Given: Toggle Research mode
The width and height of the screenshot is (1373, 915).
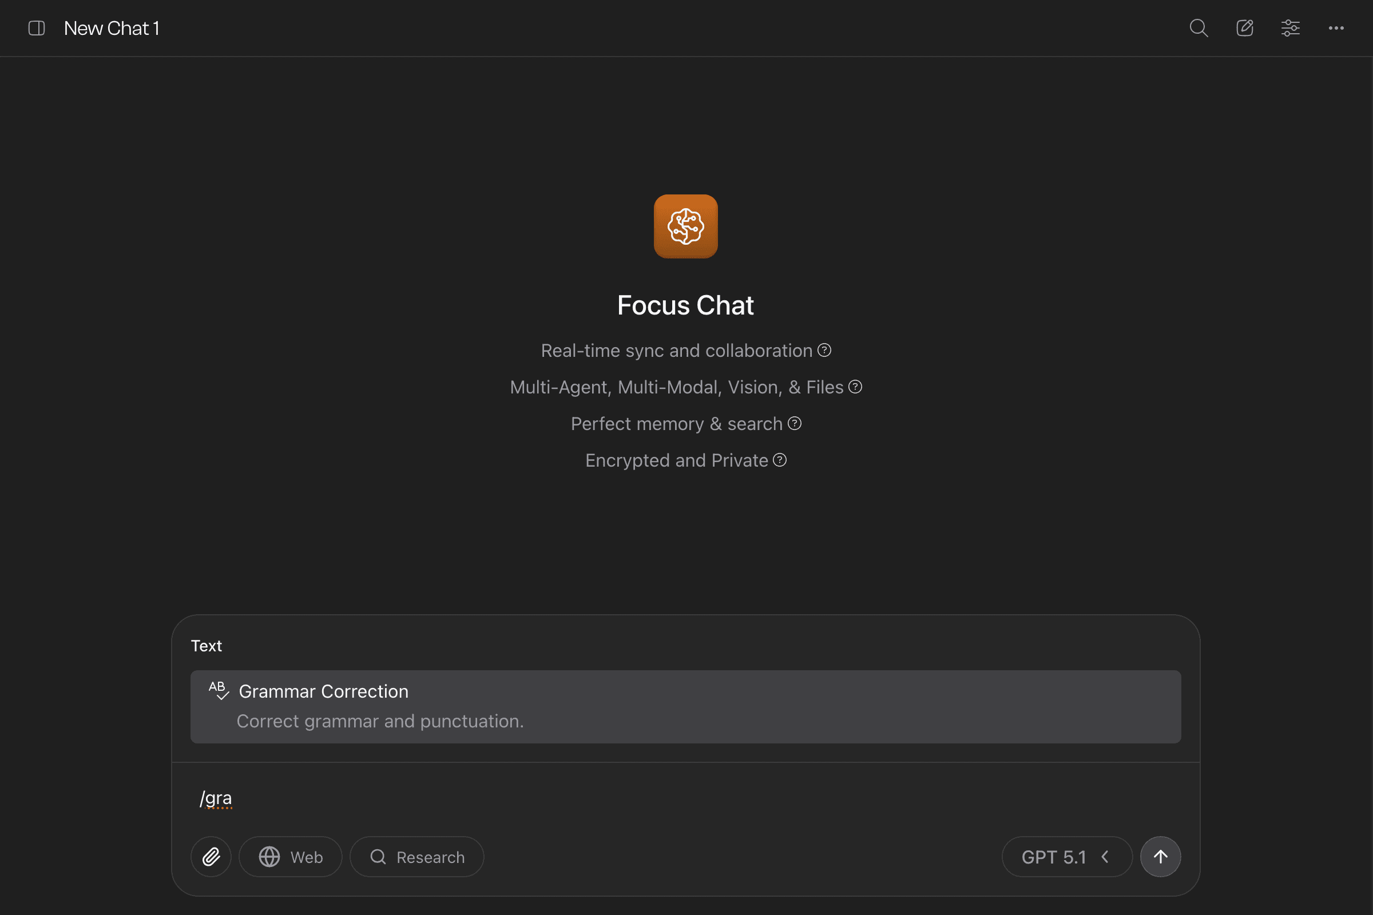Looking at the screenshot, I should coord(417,857).
